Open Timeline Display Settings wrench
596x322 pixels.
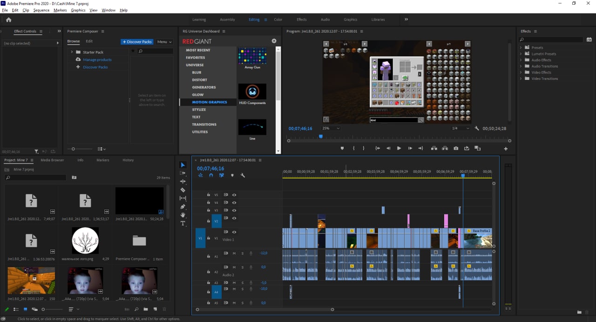click(243, 176)
